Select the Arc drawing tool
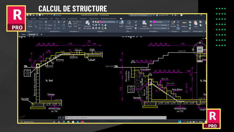 36,23
